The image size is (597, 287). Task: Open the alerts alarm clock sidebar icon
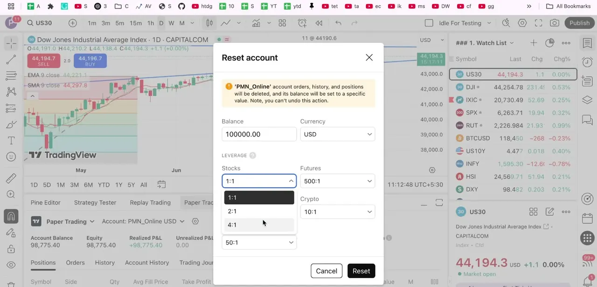click(587, 62)
